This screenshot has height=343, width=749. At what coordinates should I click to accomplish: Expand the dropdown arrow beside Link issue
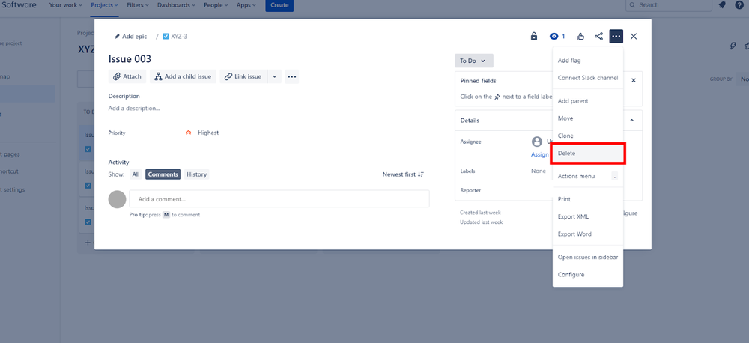274,76
